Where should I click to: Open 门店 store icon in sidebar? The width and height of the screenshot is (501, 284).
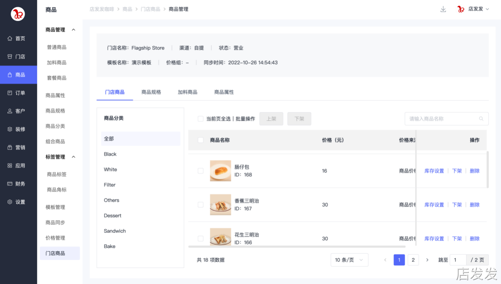(x=10, y=56)
